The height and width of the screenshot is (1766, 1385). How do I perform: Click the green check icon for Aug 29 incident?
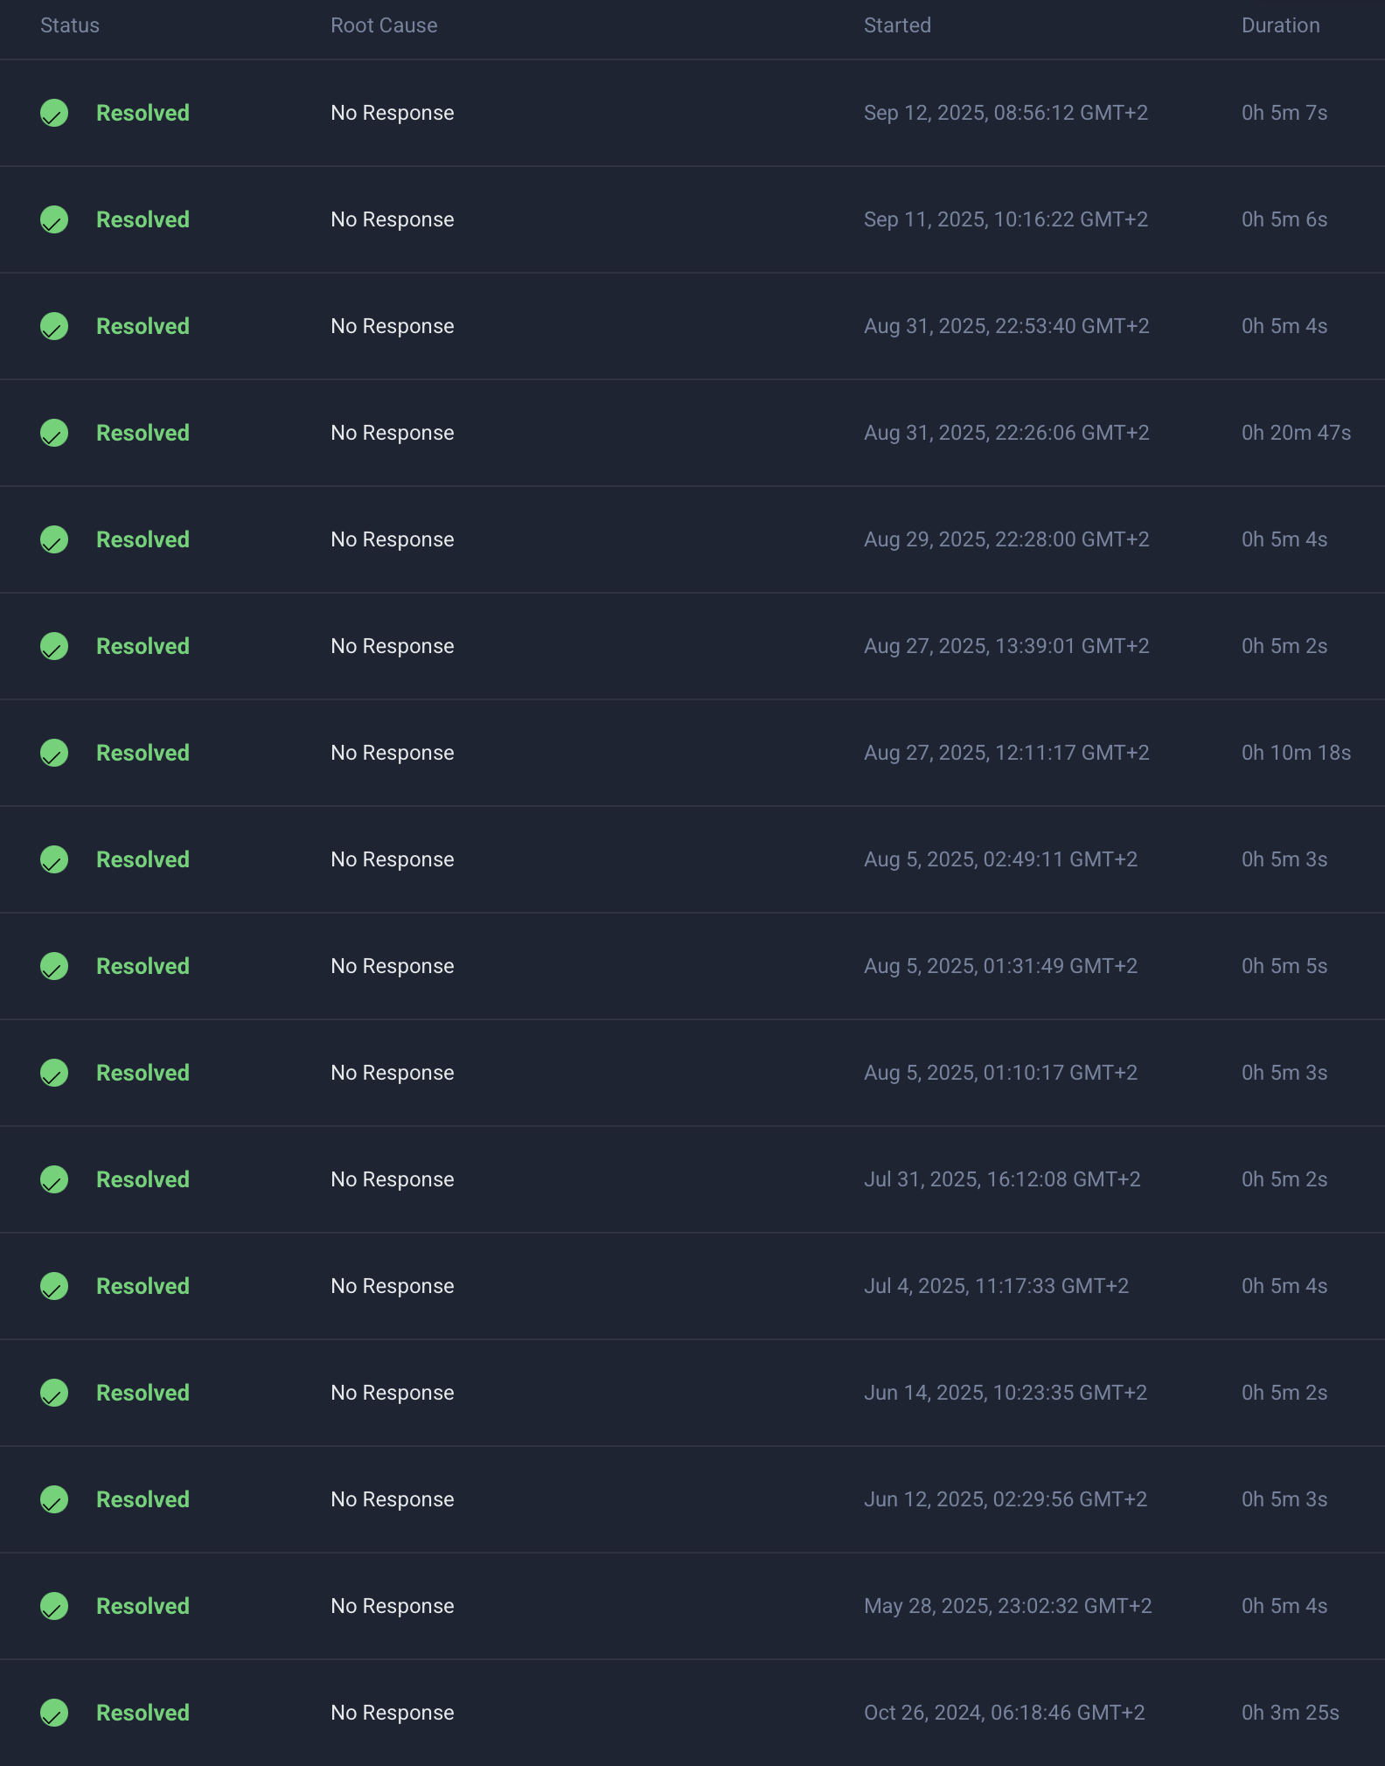(x=54, y=539)
